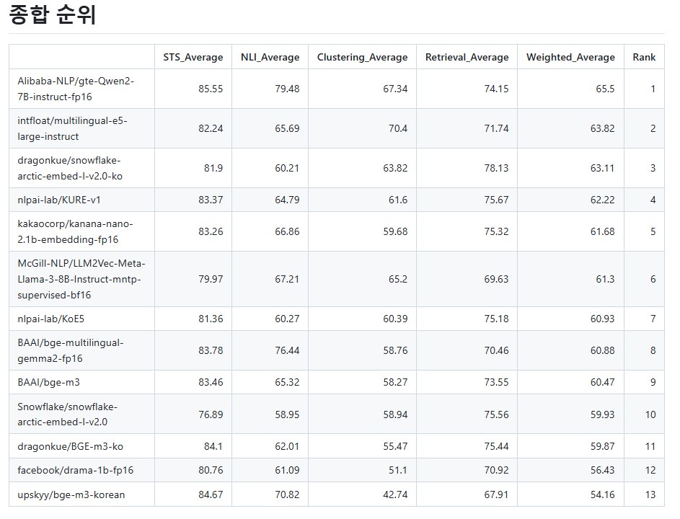Viewport: 680px width, 519px height.
Task: Click the Weighted value 59.87
Action: pos(602,446)
